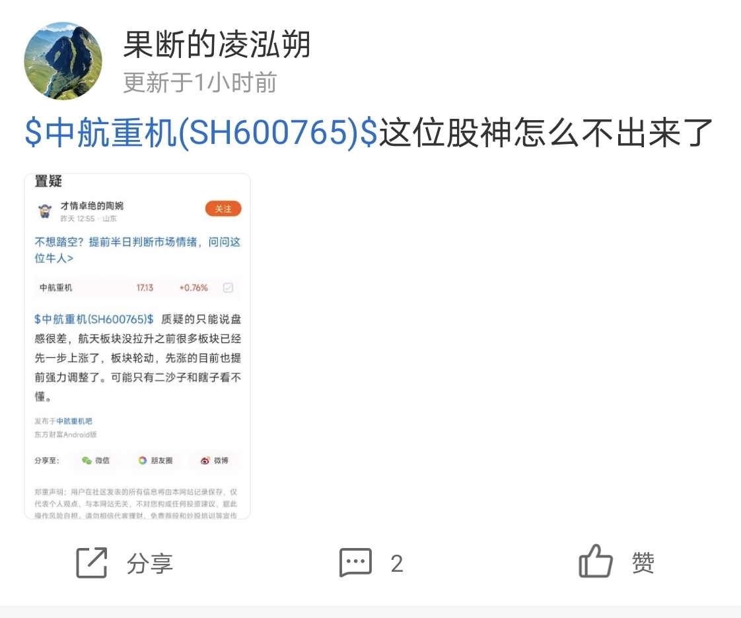Click the orange 关注 button in screenshot
Viewport: 741px width, 618px height.
(x=223, y=209)
